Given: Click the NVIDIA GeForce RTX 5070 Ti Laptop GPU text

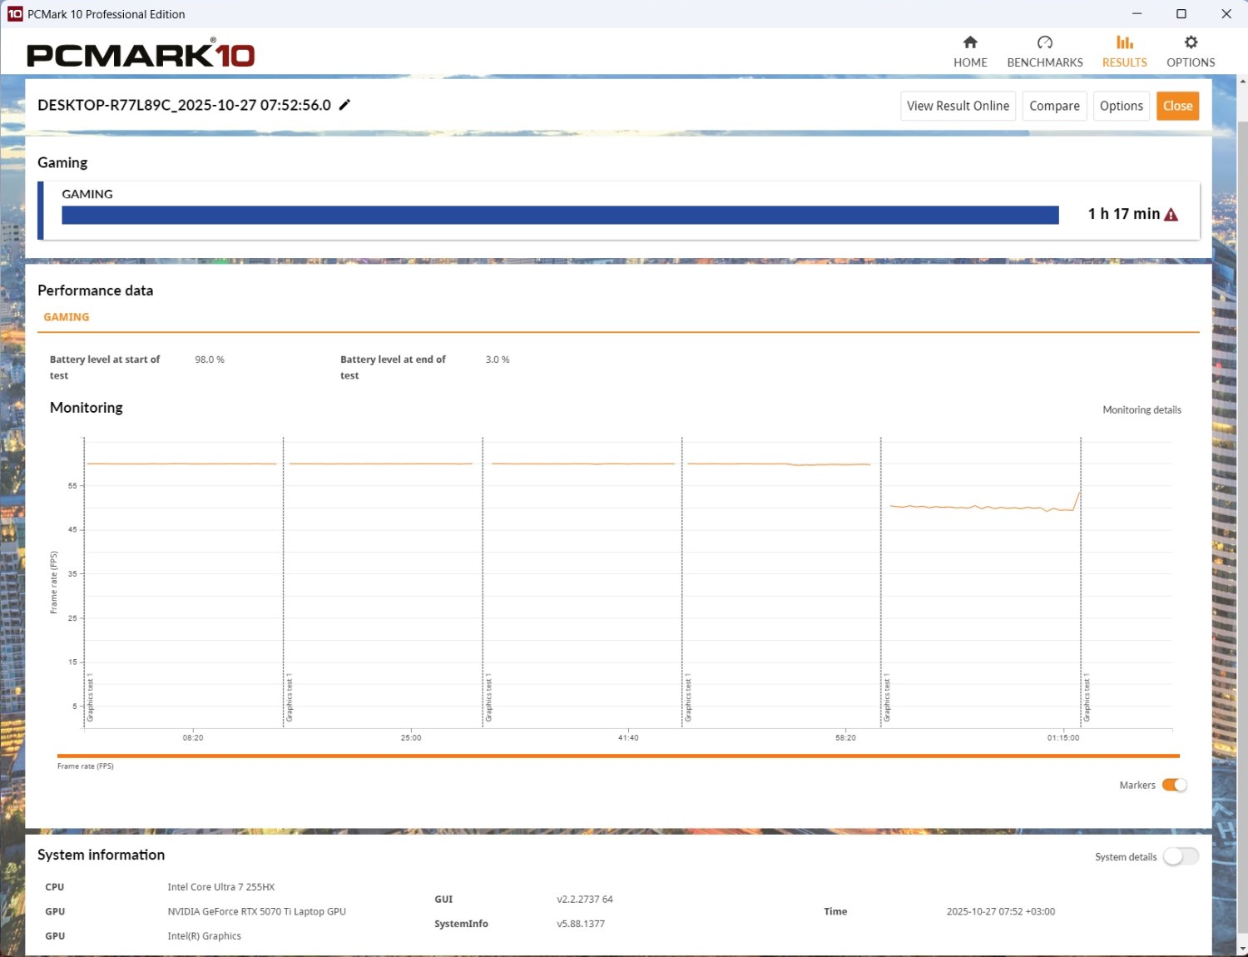Looking at the screenshot, I should [x=256, y=911].
